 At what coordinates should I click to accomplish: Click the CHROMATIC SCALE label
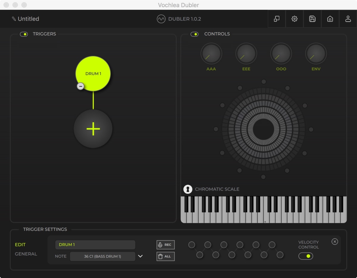point(217,189)
